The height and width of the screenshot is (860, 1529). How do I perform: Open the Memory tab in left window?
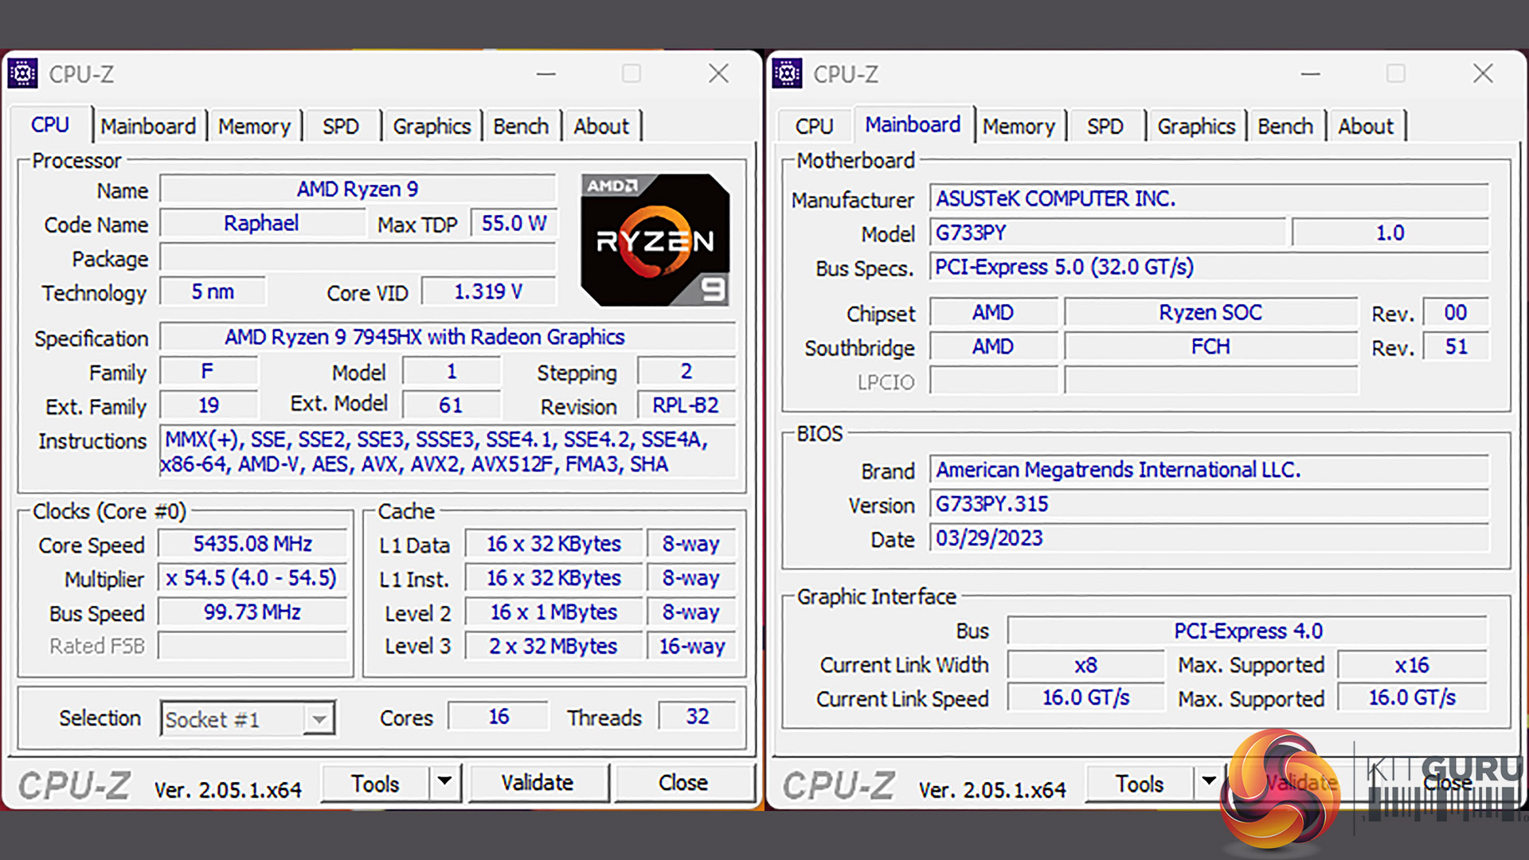(x=254, y=127)
